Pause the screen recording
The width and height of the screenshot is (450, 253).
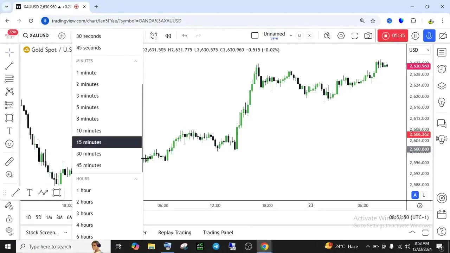coord(415,35)
